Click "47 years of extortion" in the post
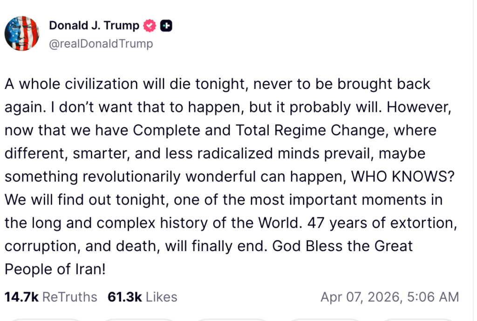This screenshot has width=477, height=321. [380, 223]
